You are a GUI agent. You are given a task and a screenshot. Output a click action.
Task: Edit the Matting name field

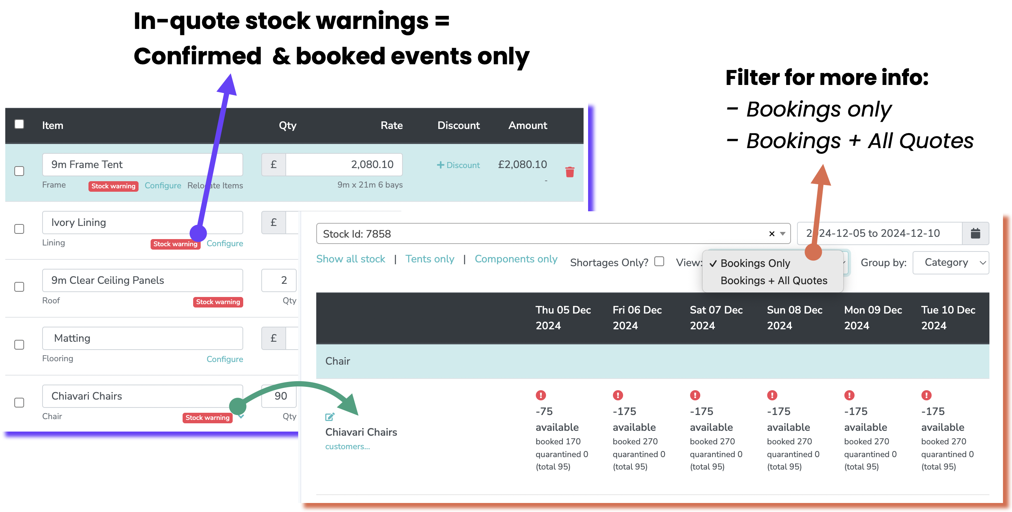tap(143, 338)
